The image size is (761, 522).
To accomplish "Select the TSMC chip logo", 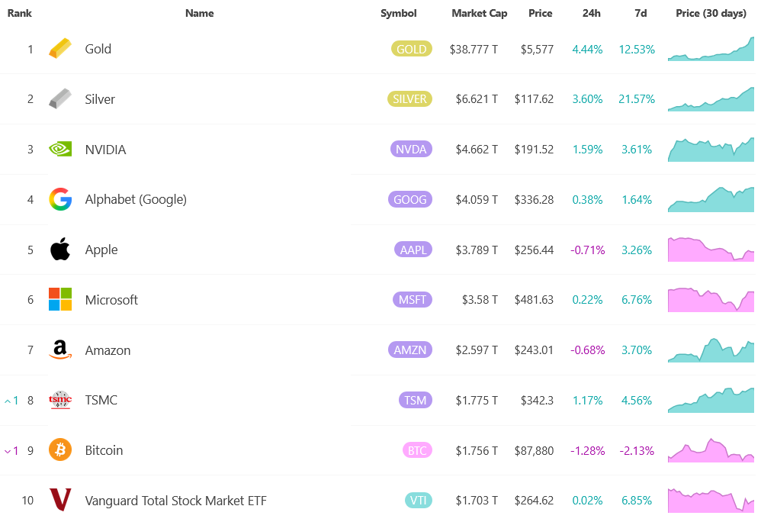I will tap(60, 399).
